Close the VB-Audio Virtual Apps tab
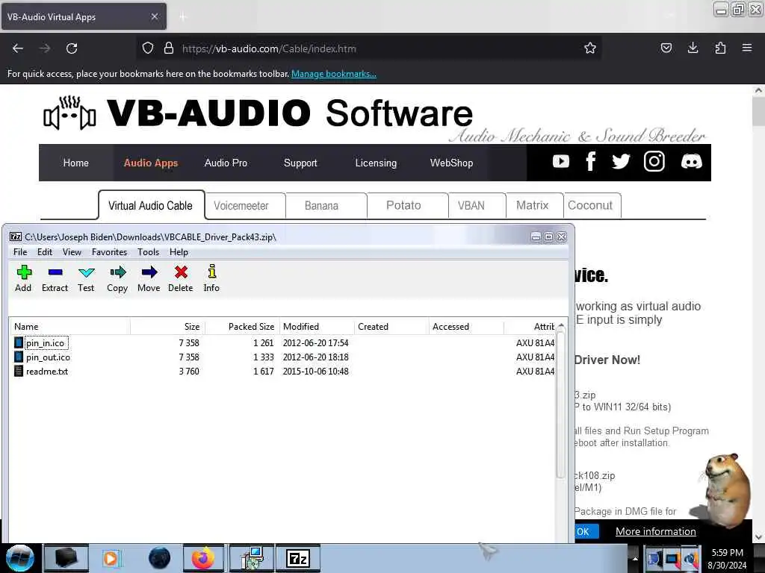This screenshot has width=765, height=573. click(x=154, y=16)
